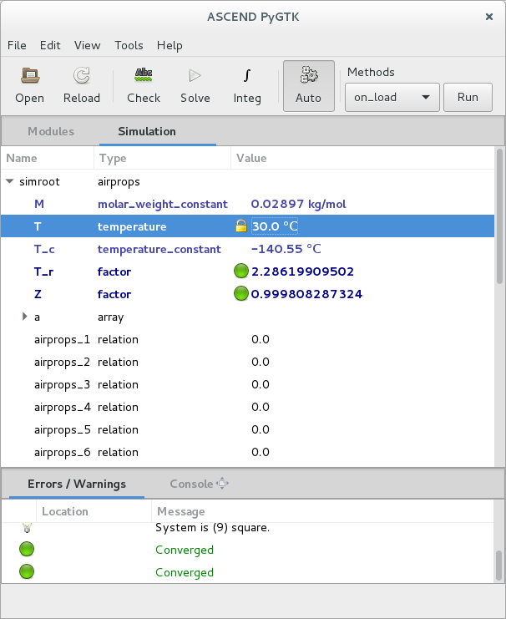Click the Reload toolbar icon

click(x=82, y=77)
